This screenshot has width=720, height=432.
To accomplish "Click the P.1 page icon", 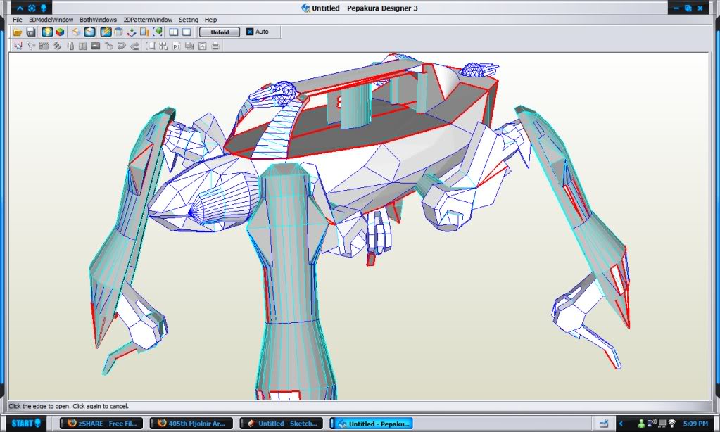I will (x=176, y=46).
